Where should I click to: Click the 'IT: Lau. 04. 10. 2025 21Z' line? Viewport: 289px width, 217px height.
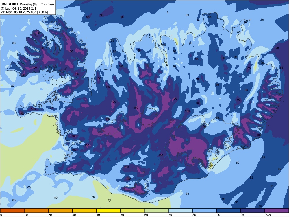[18, 8]
